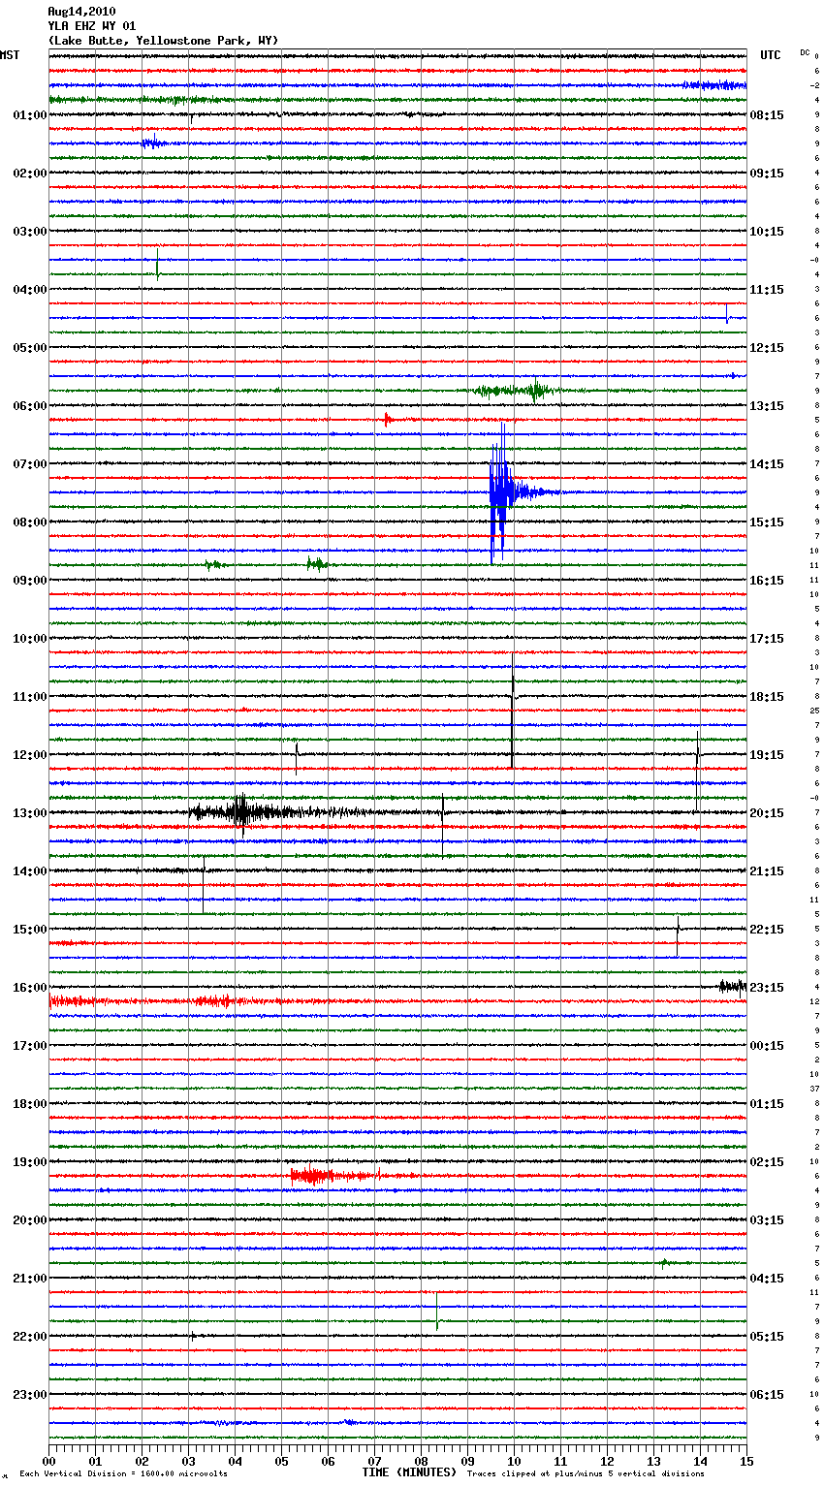The image size is (824, 1487).
Task: Select the 23:00 MST time label
Action: [30, 1395]
